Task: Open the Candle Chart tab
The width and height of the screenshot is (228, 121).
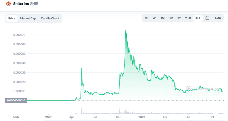Action: [x=50, y=18]
